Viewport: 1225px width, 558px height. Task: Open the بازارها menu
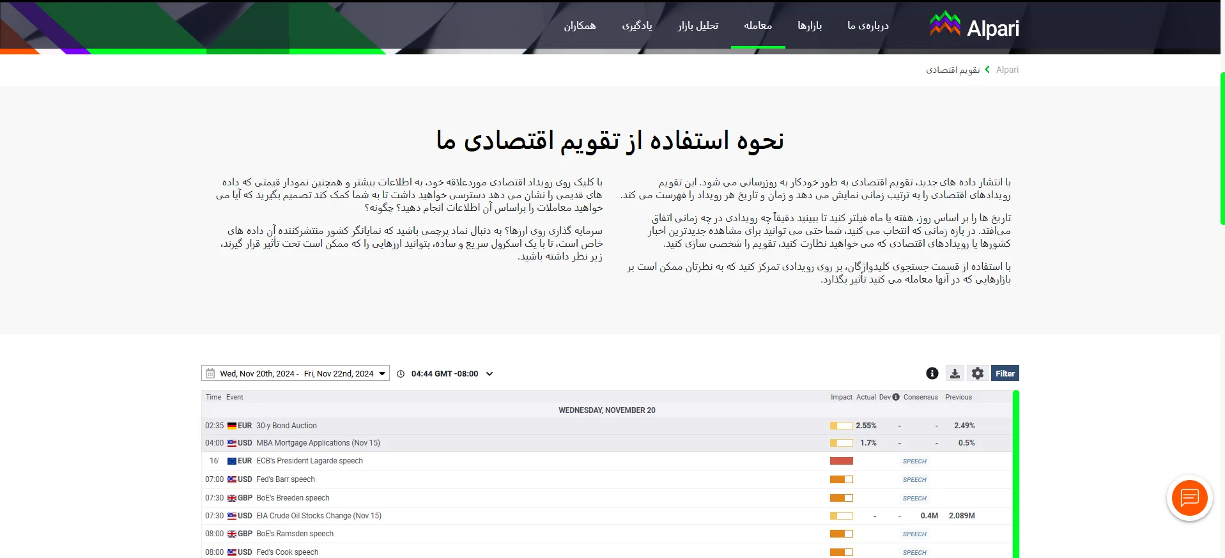(810, 26)
